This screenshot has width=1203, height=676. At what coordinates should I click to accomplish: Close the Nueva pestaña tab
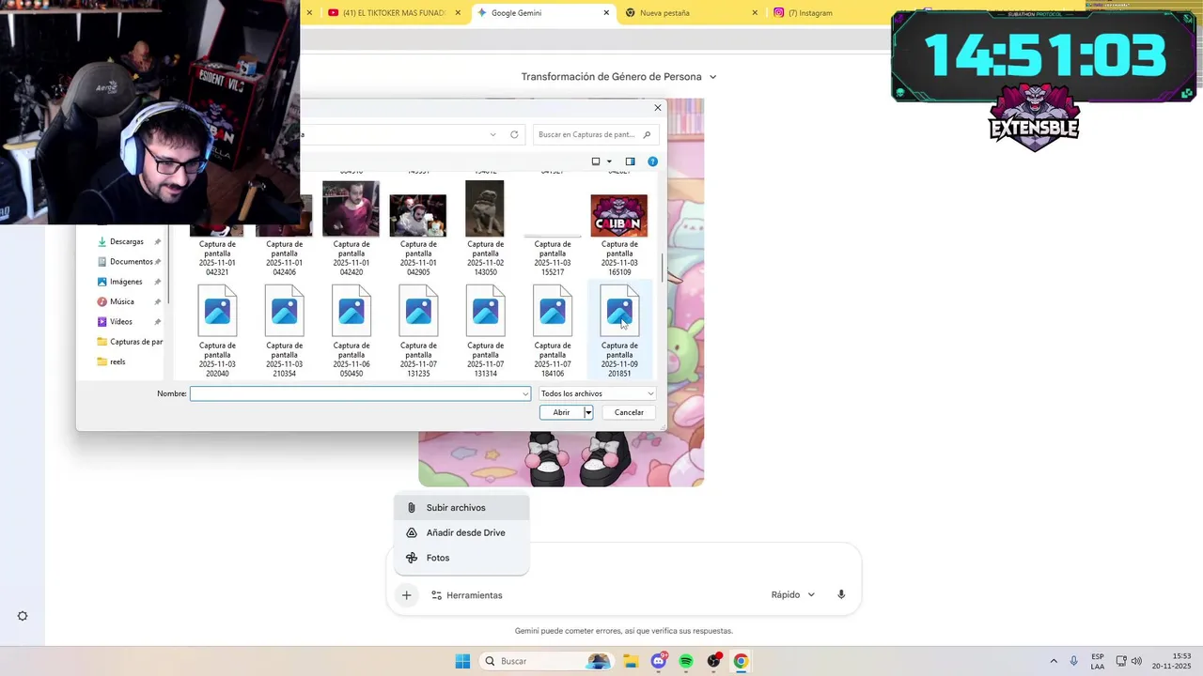click(x=755, y=13)
